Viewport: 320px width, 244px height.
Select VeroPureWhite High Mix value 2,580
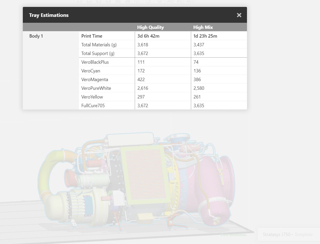199,88
